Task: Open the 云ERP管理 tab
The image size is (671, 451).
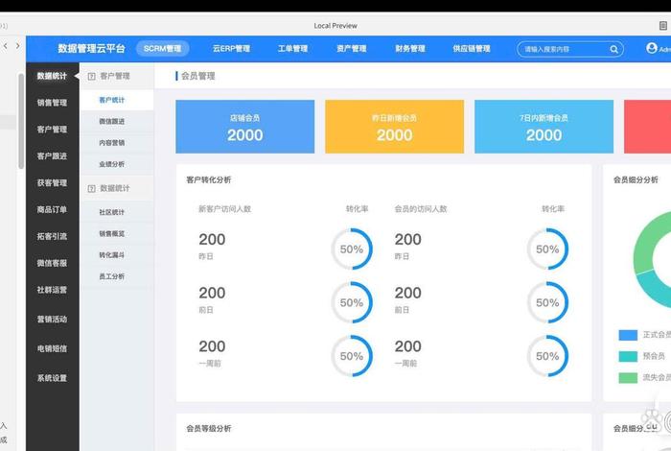Action: [232, 48]
